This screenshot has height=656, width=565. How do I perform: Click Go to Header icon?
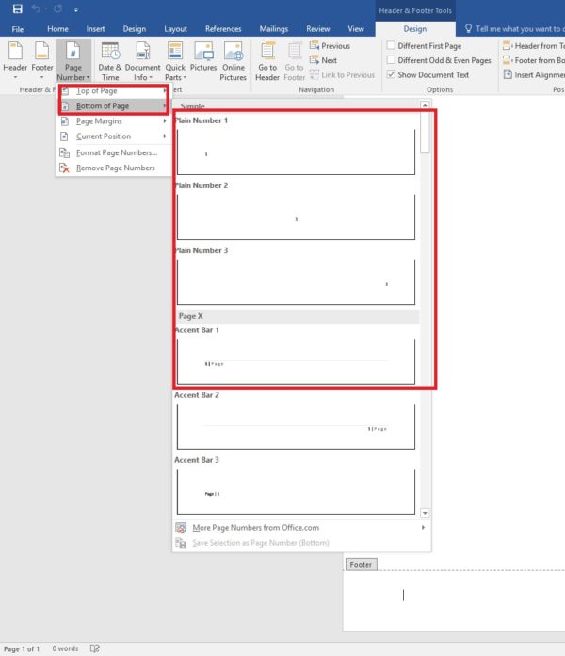(267, 59)
